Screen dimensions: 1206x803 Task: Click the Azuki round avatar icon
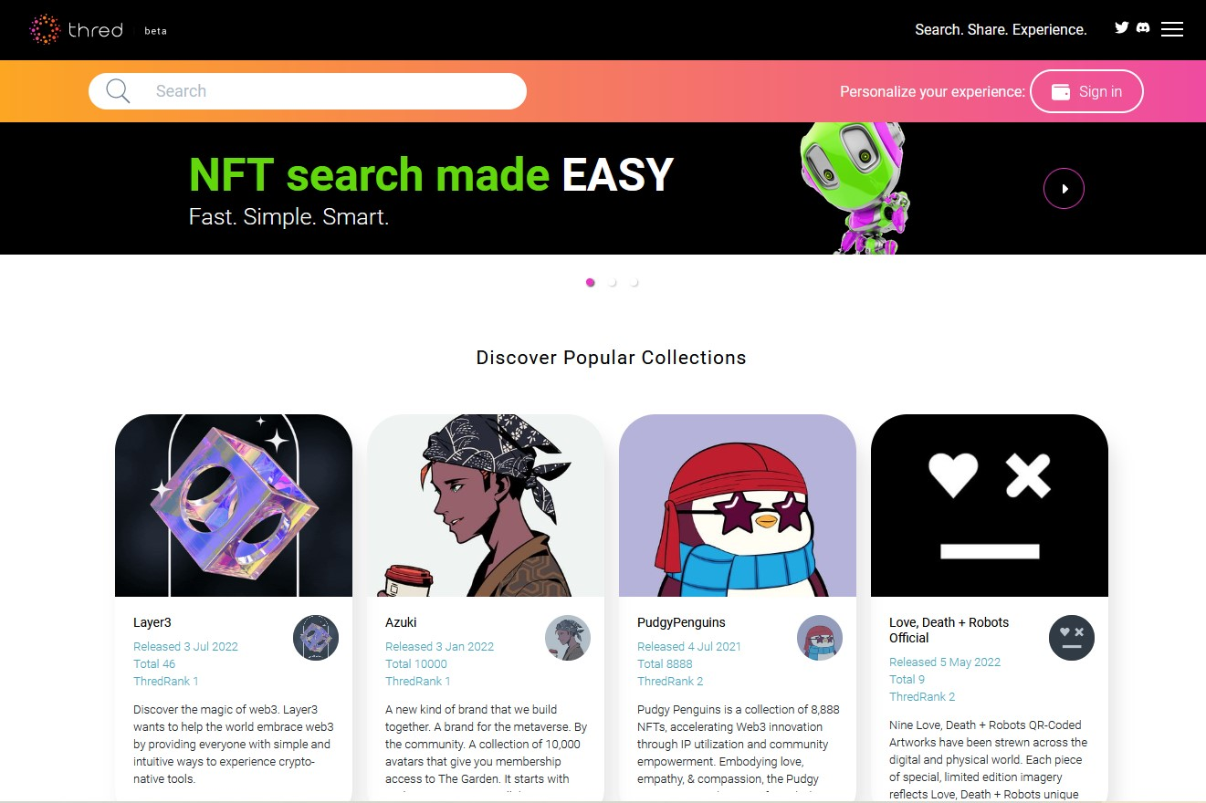[x=568, y=638]
